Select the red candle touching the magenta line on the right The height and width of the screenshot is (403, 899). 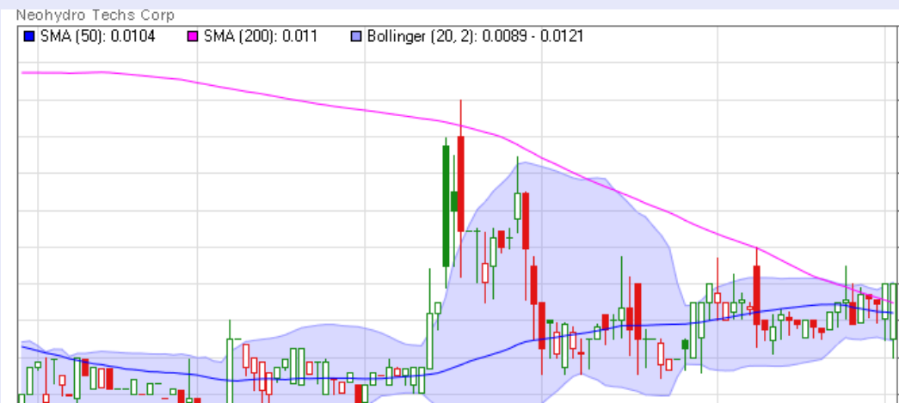(x=757, y=292)
